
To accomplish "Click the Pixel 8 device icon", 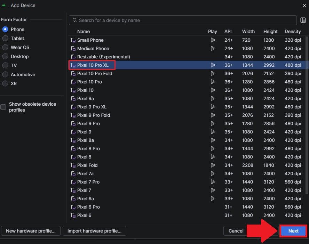I will coord(73,157).
